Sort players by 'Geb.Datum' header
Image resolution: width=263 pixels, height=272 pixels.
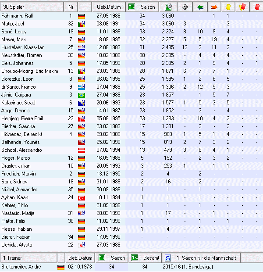[x=109, y=7]
